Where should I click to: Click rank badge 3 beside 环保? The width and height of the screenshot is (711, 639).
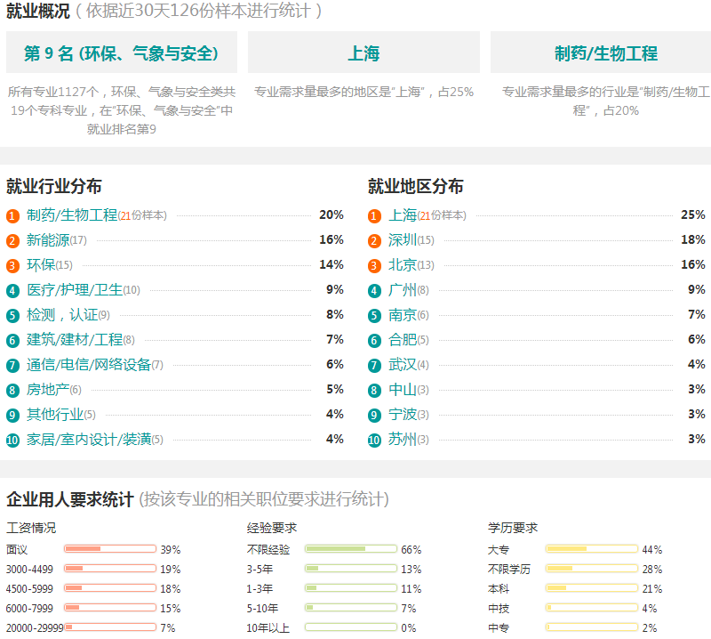pyautogui.click(x=12, y=266)
